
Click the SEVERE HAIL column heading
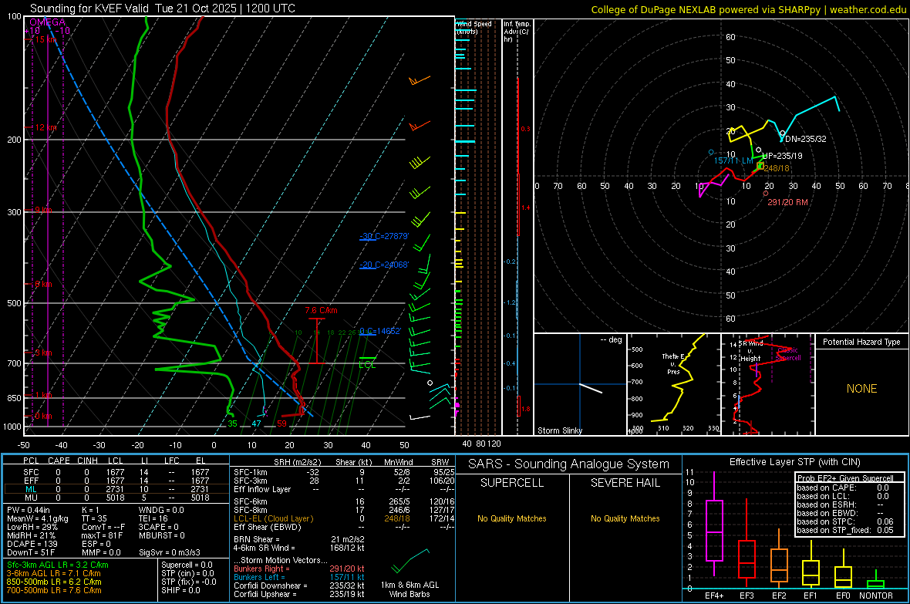click(625, 483)
